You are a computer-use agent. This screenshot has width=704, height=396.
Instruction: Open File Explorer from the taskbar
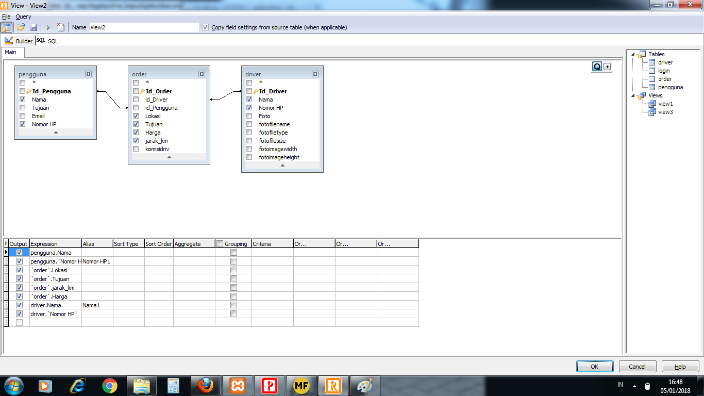(141, 386)
